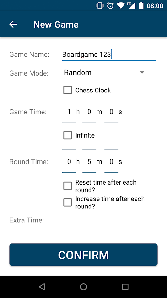
Task: Enable the Chess Clock checkbox
Action: 68,90
